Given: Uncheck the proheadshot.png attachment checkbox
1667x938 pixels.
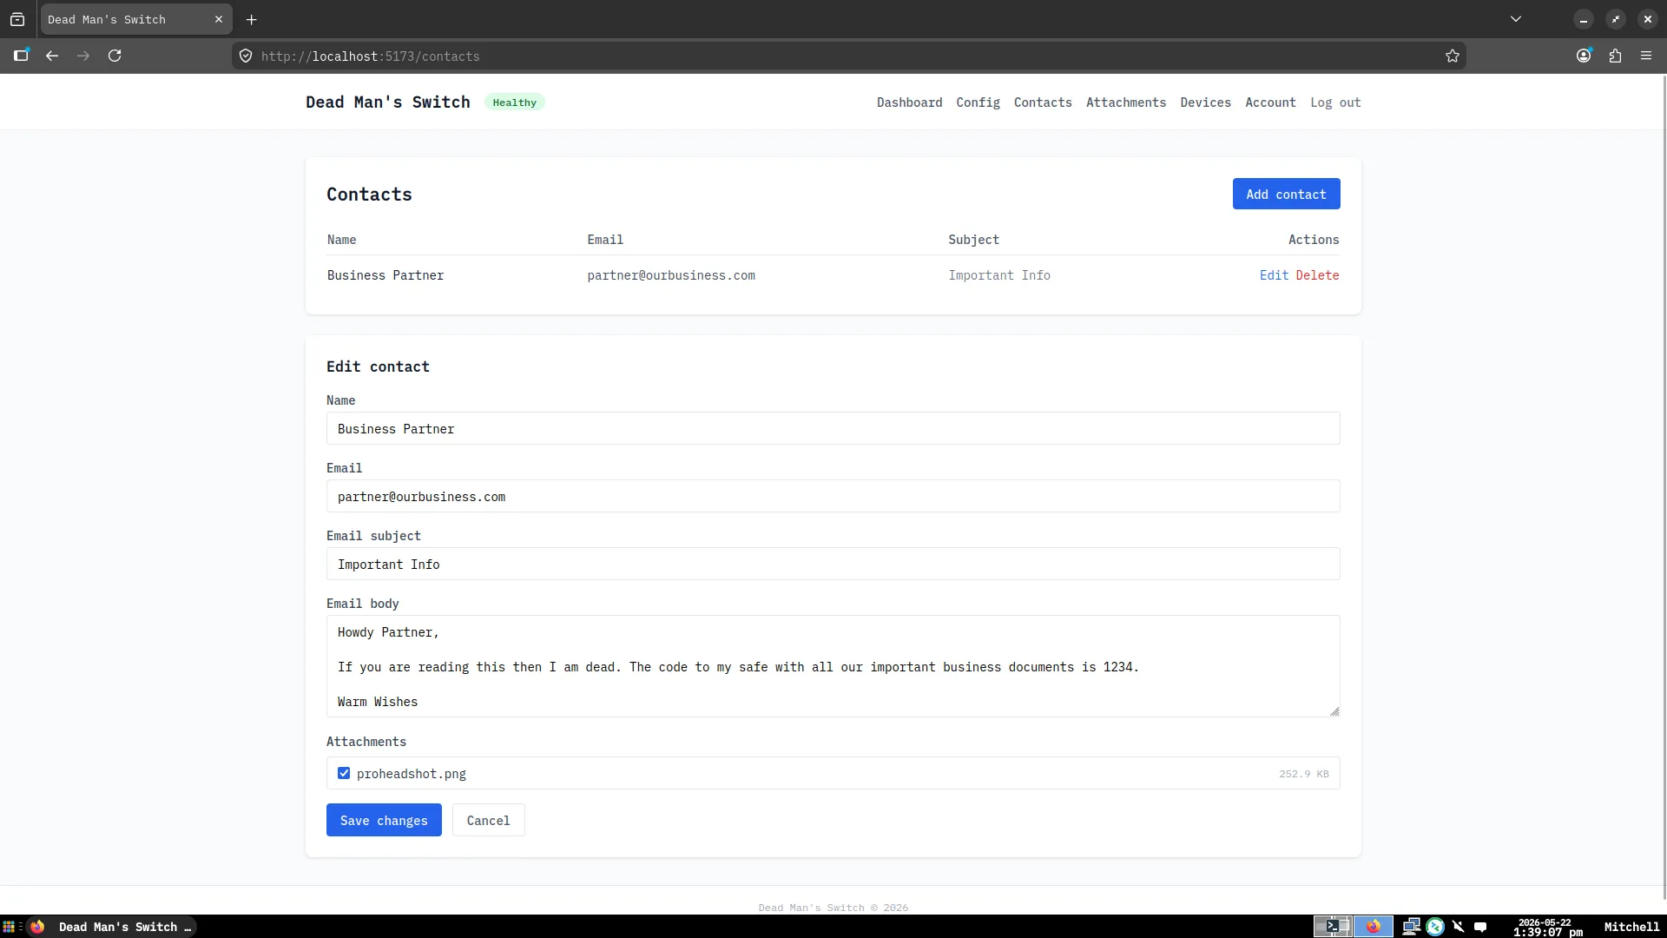Looking at the screenshot, I should point(344,773).
